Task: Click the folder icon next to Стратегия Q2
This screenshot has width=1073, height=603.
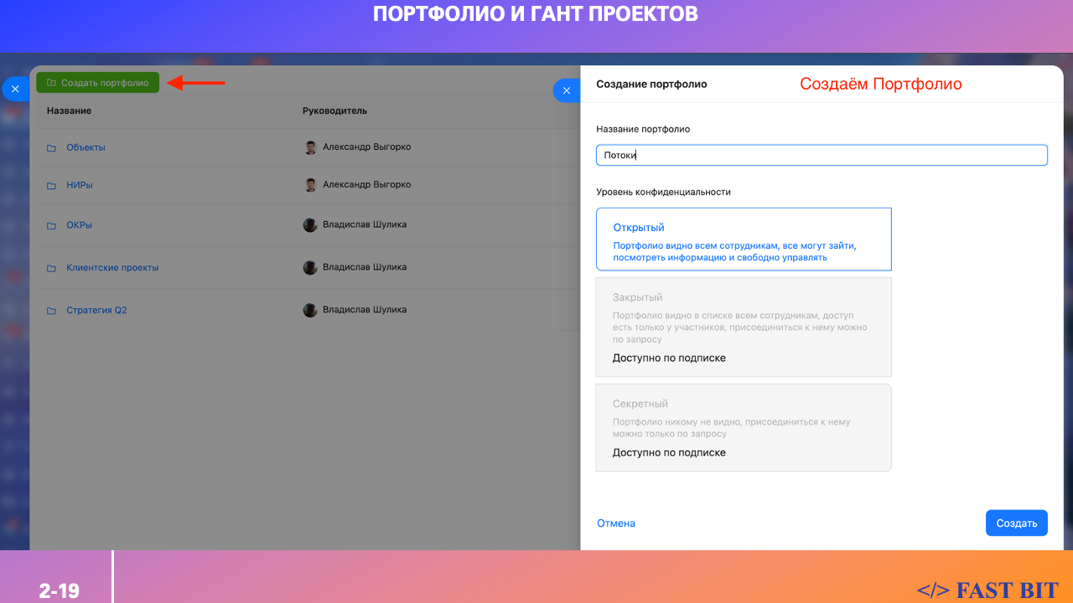Action: coord(51,311)
